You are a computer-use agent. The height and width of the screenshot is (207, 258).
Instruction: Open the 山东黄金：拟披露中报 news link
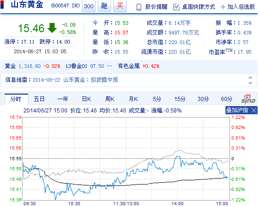pos(90,80)
